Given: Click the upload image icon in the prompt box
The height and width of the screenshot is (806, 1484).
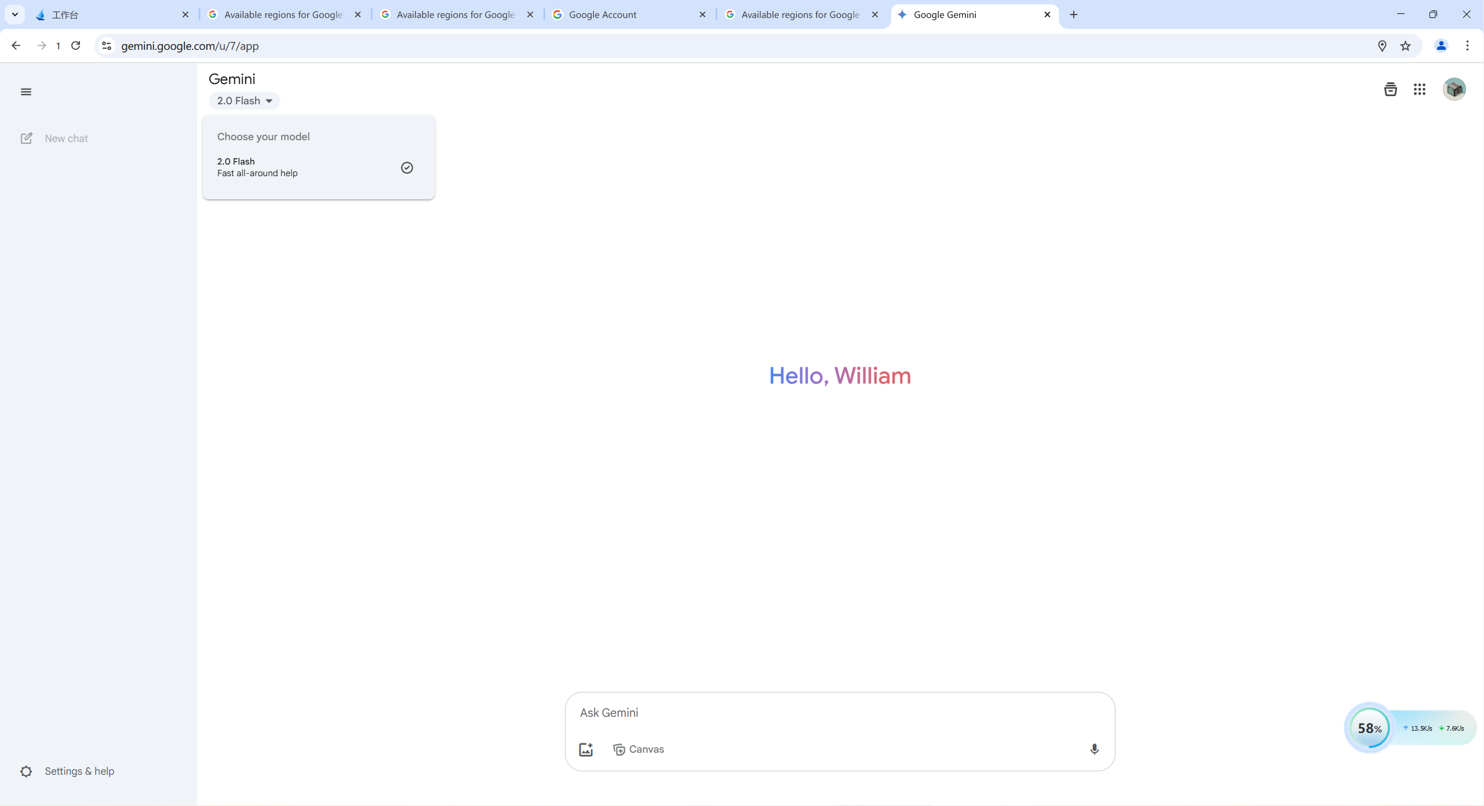Looking at the screenshot, I should (586, 749).
